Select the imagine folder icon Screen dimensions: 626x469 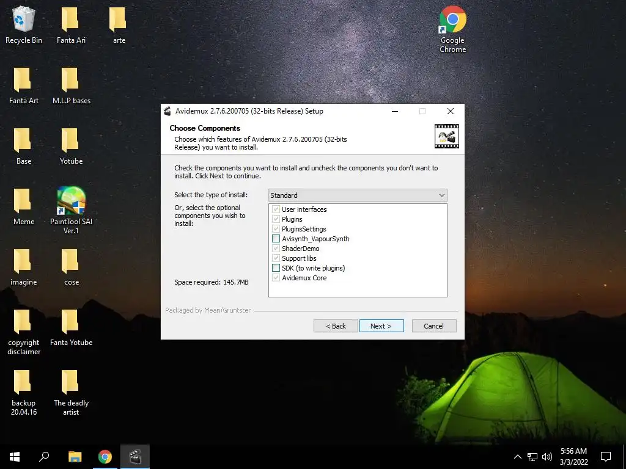point(24,267)
